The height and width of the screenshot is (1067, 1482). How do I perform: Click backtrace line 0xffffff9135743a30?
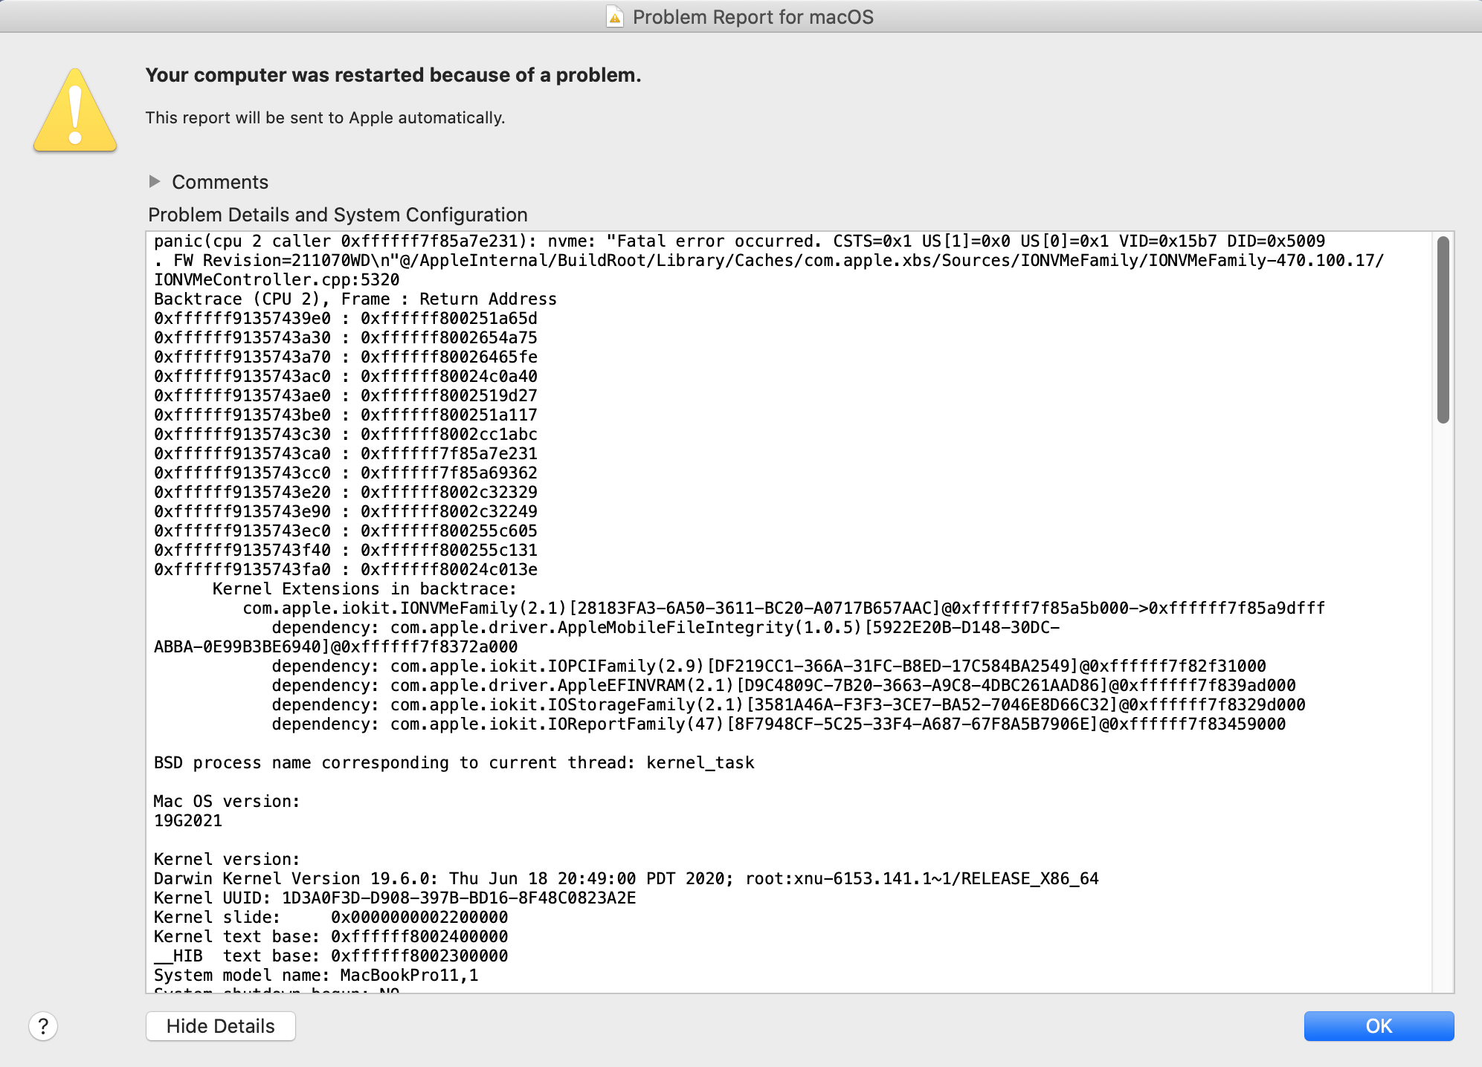[x=346, y=337]
